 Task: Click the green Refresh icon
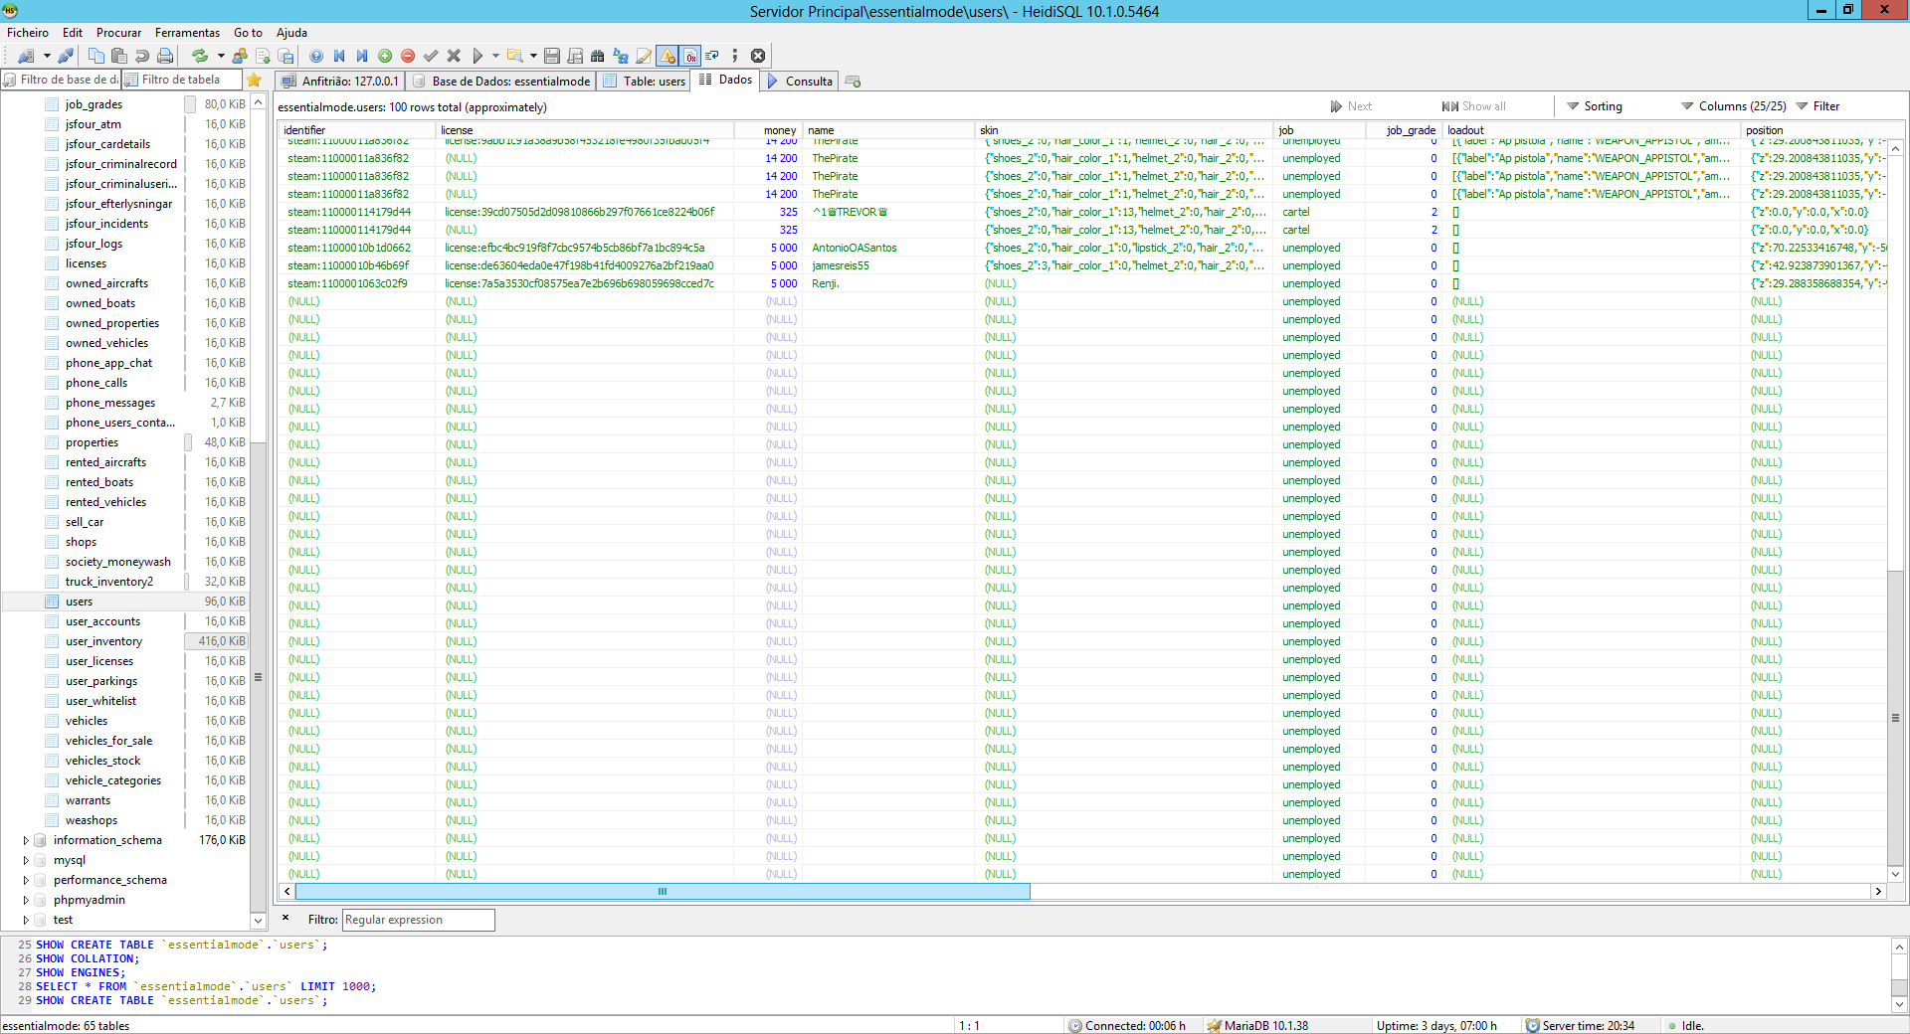pyautogui.click(x=199, y=56)
